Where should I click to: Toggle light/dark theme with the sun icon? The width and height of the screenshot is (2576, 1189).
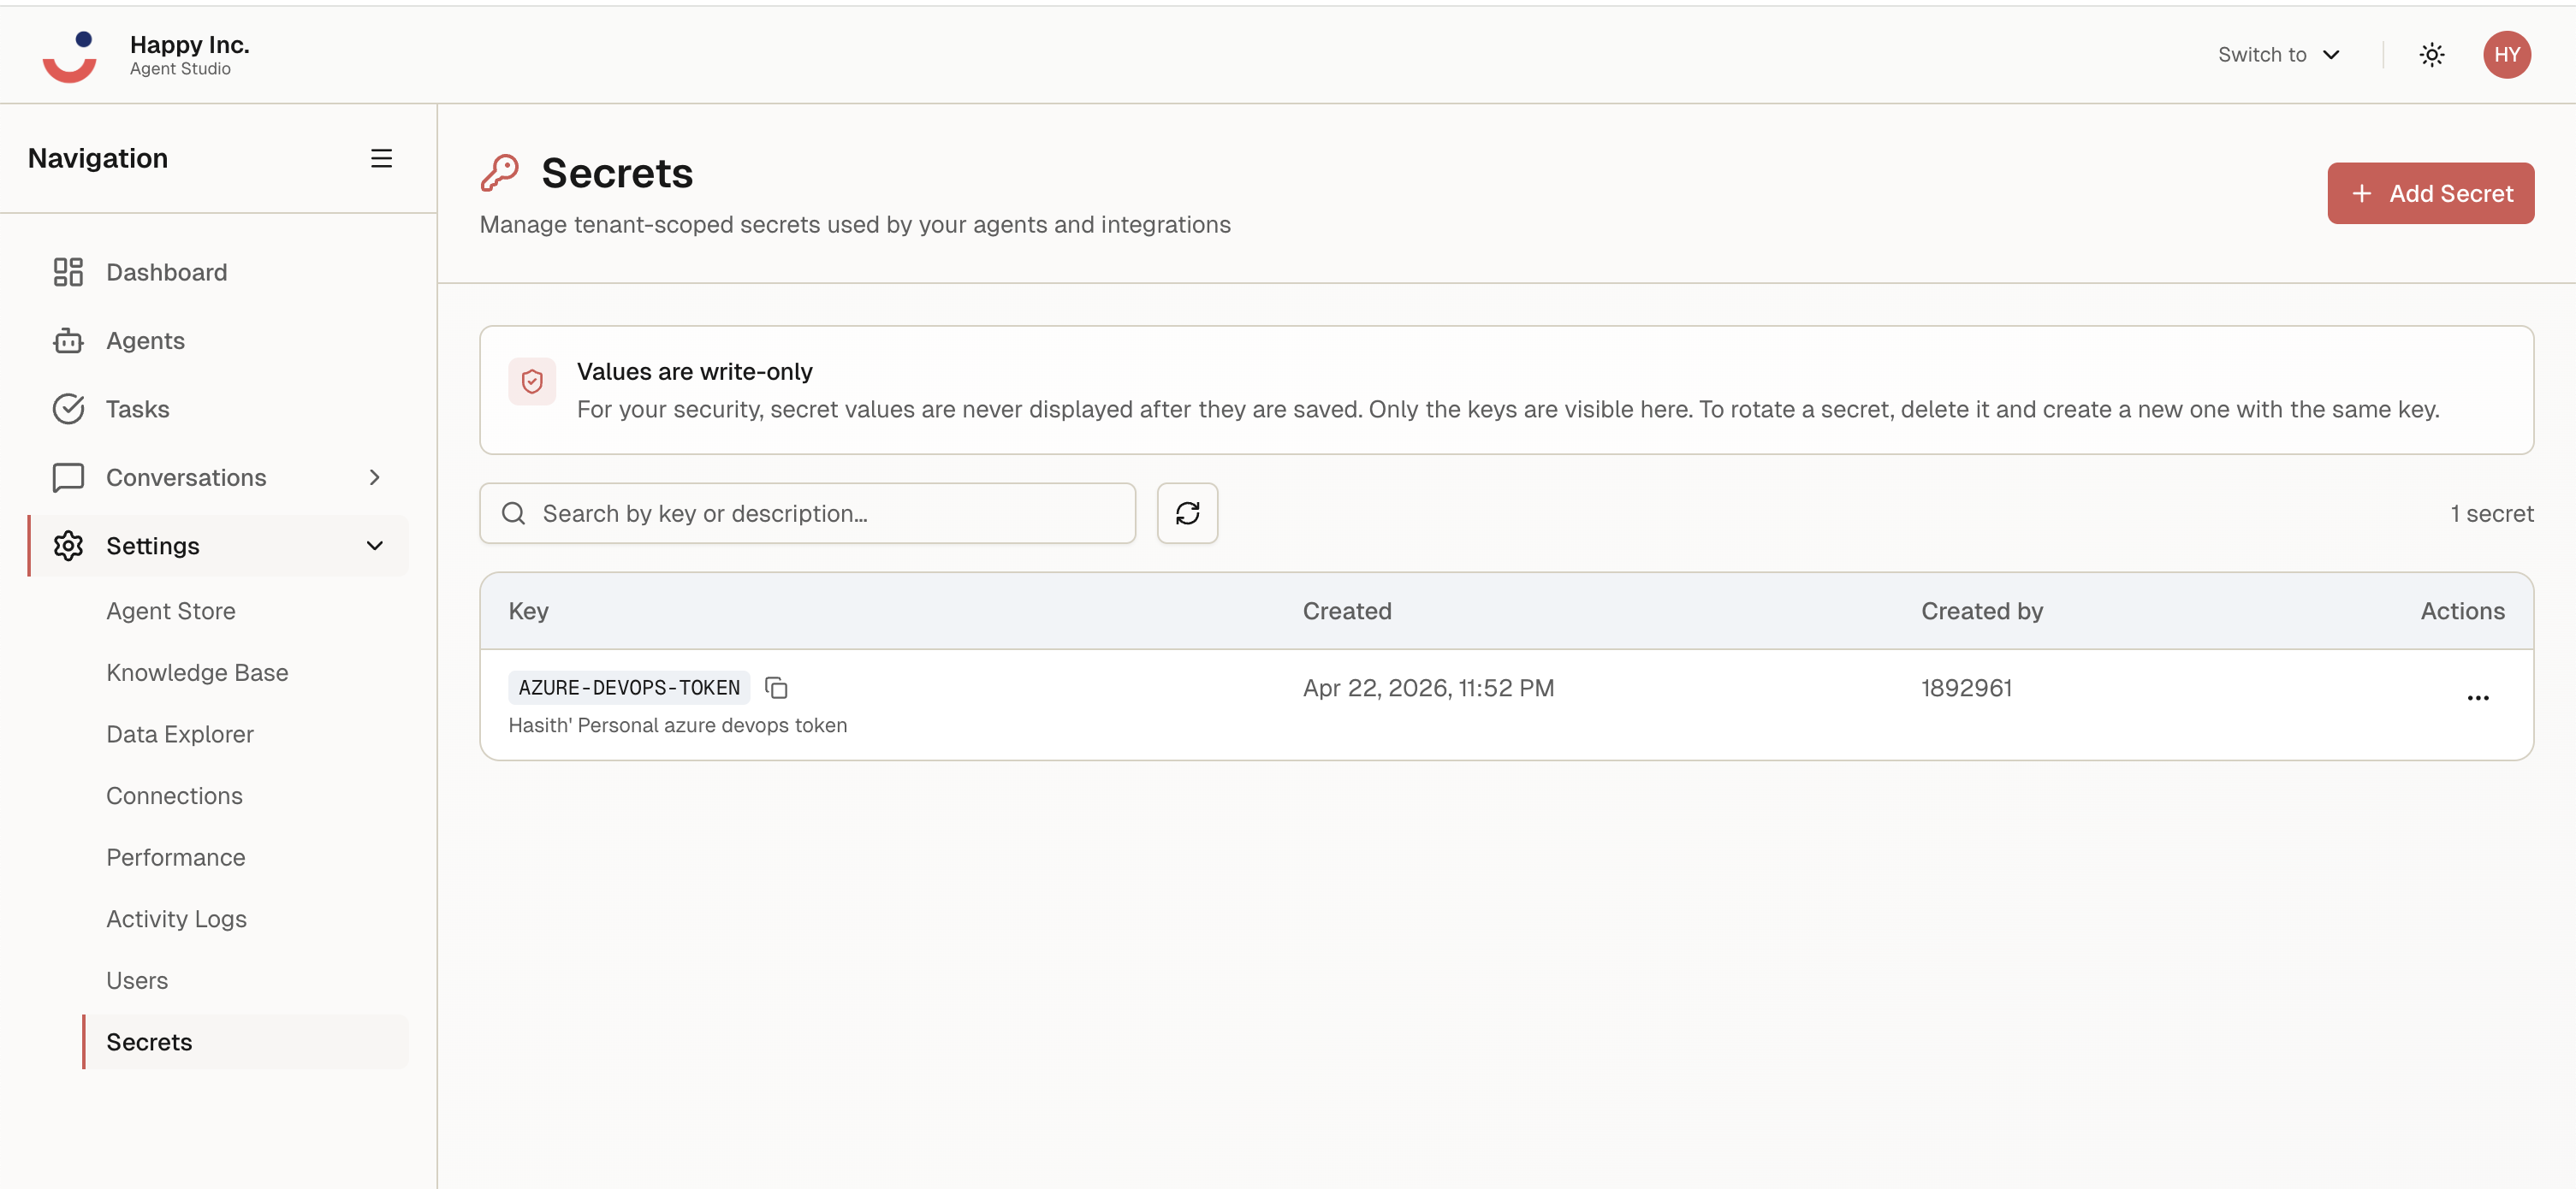click(x=2432, y=55)
